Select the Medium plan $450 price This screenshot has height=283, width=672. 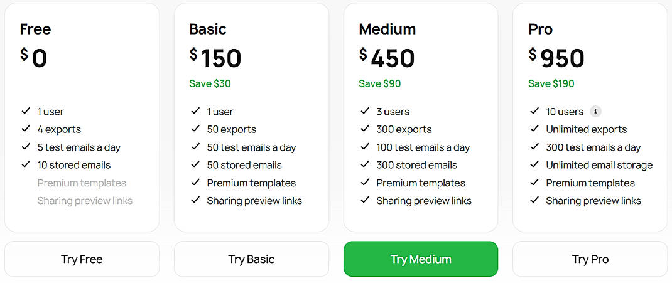(387, 58)
